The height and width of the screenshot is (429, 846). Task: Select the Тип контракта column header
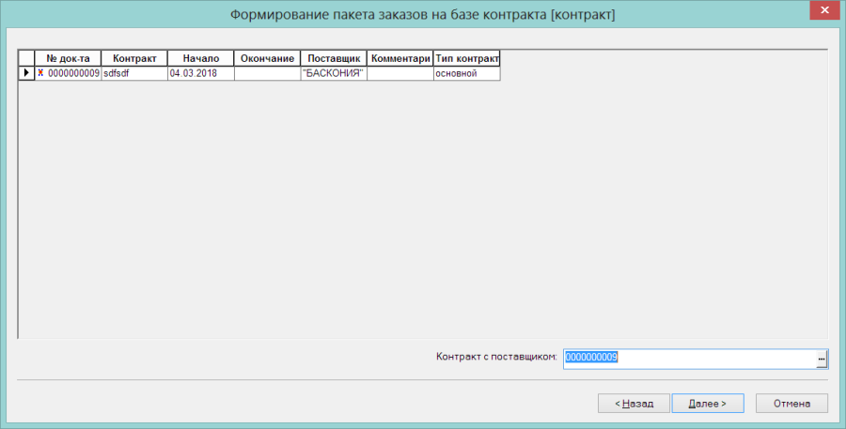tap(466, 58)
